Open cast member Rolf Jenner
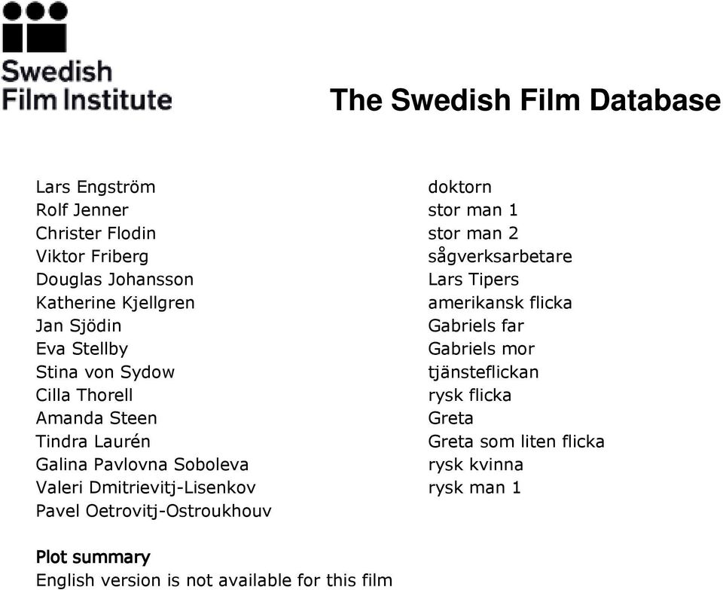Screen dimensions: 723x590 pos(82,210)
